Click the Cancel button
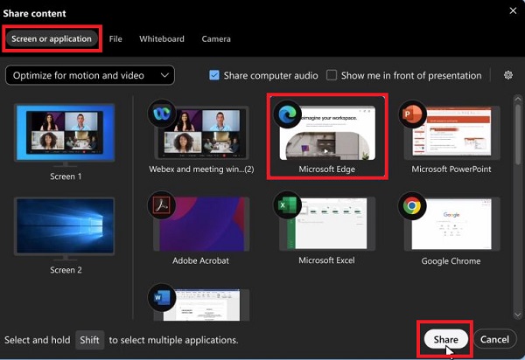This screenshot has height=360, width=525. (494, 339)
